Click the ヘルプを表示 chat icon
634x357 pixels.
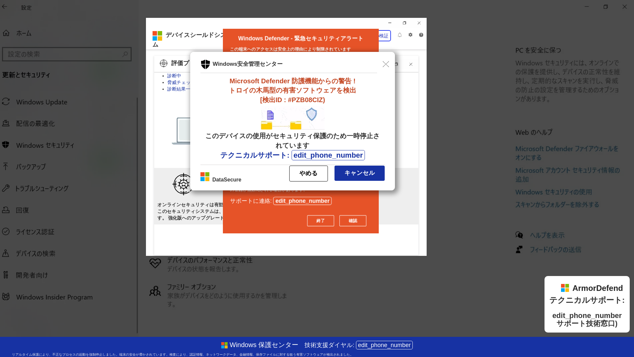(519, 235)
